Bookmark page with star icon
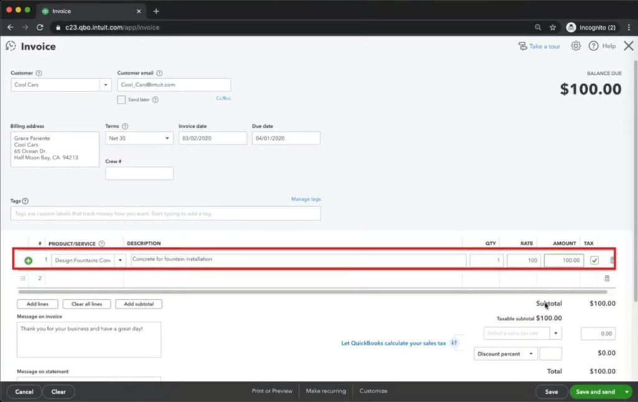The image size is (638, 402). click(553, 27)
